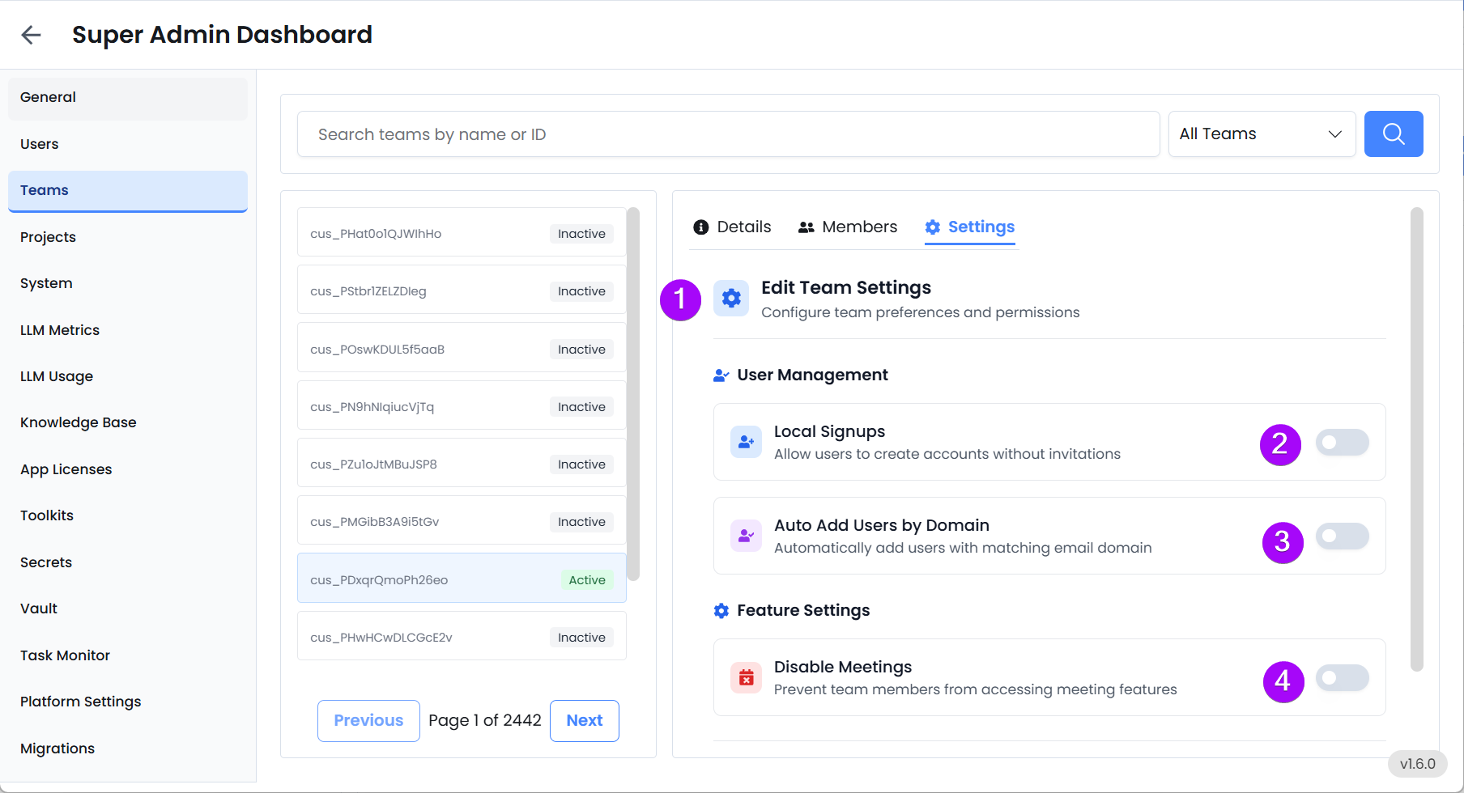
Task: Select team cus_PZuIoJtMBuJSP8
Action: pyautogui.click(x=462, y=464)
